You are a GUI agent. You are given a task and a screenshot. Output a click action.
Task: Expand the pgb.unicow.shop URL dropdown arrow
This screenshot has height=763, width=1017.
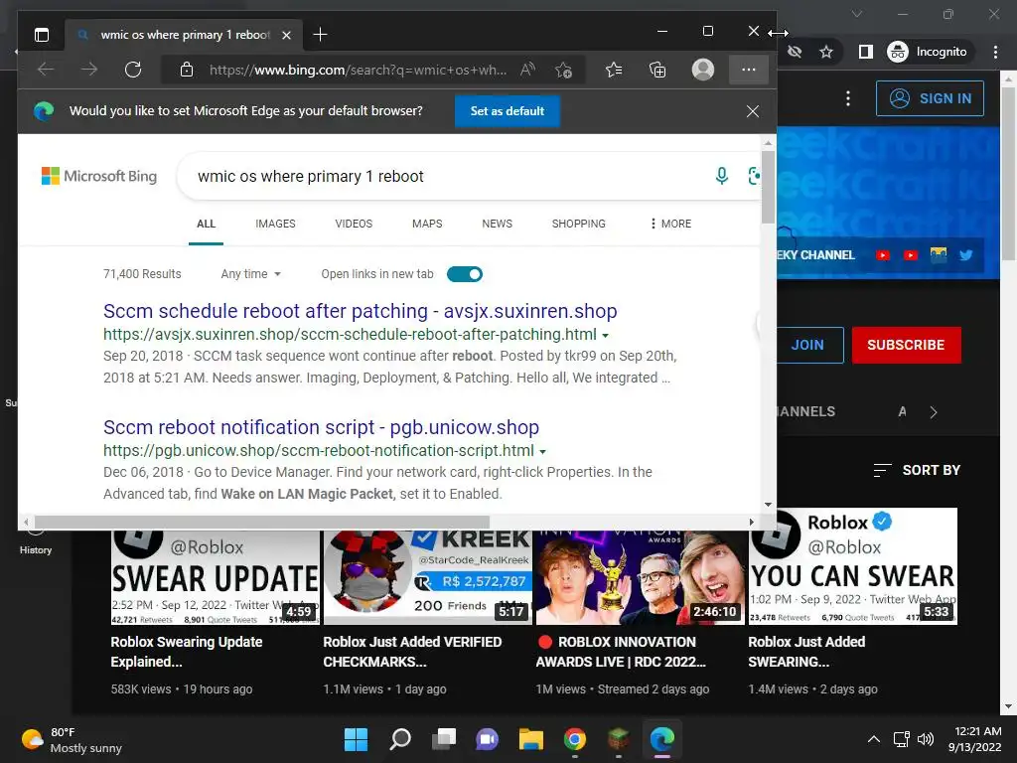543,452
